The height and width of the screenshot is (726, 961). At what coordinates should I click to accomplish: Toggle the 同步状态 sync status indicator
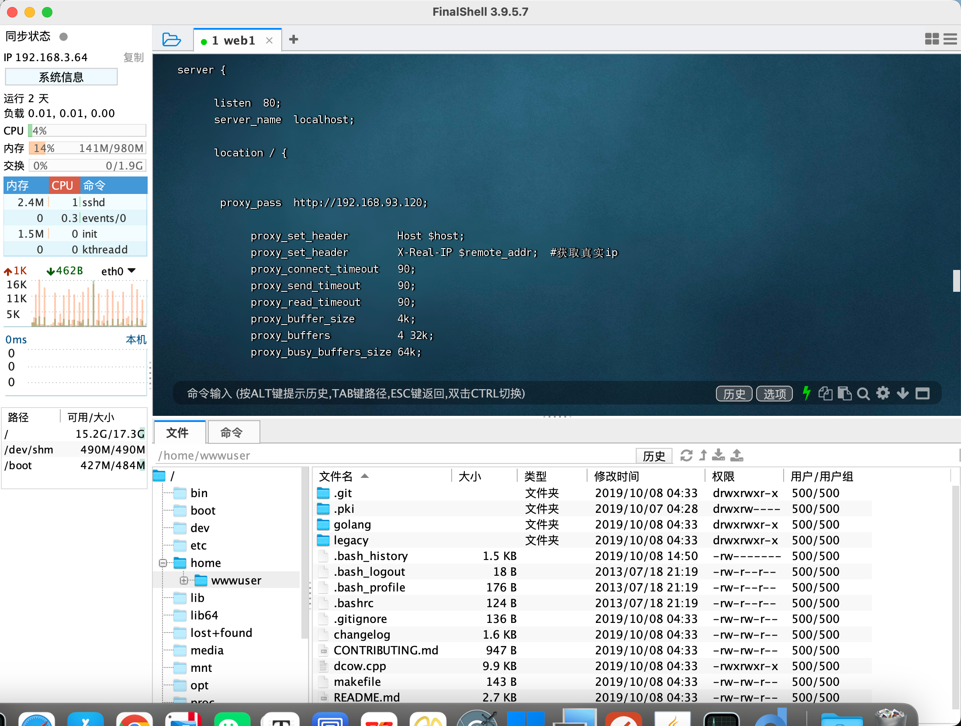coord(63,37)
